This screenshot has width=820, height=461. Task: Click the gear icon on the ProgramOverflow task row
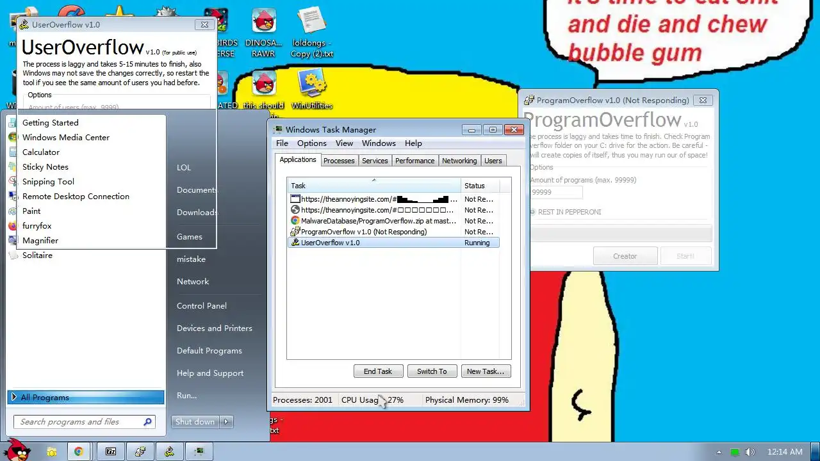pos(295,232)
